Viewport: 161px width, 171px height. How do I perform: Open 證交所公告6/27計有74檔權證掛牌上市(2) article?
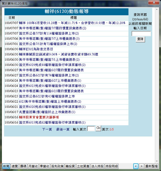[49, 75]
